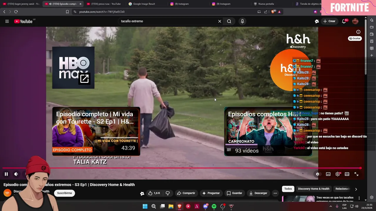376x211 pixels.
Task: Go back in browser history
Action: 4,12
